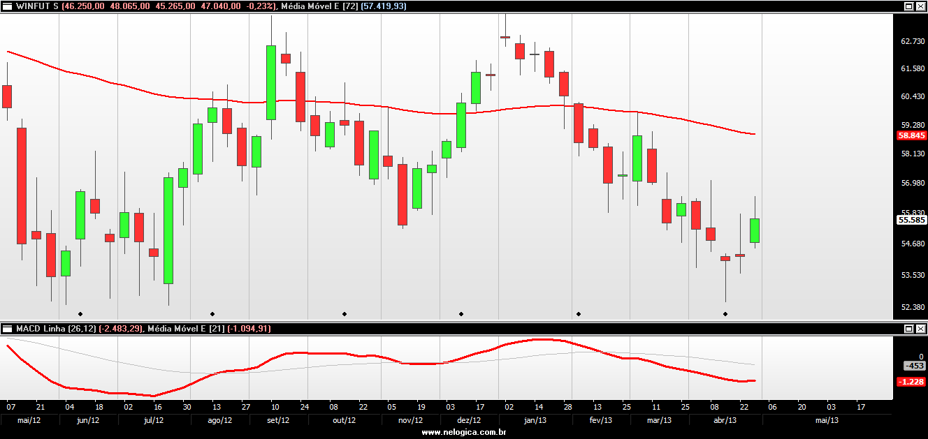Click the 61.580 price axis label
The width and height of the screenshot is (928, 439).
pyautogui.click(x=913, y=68)
